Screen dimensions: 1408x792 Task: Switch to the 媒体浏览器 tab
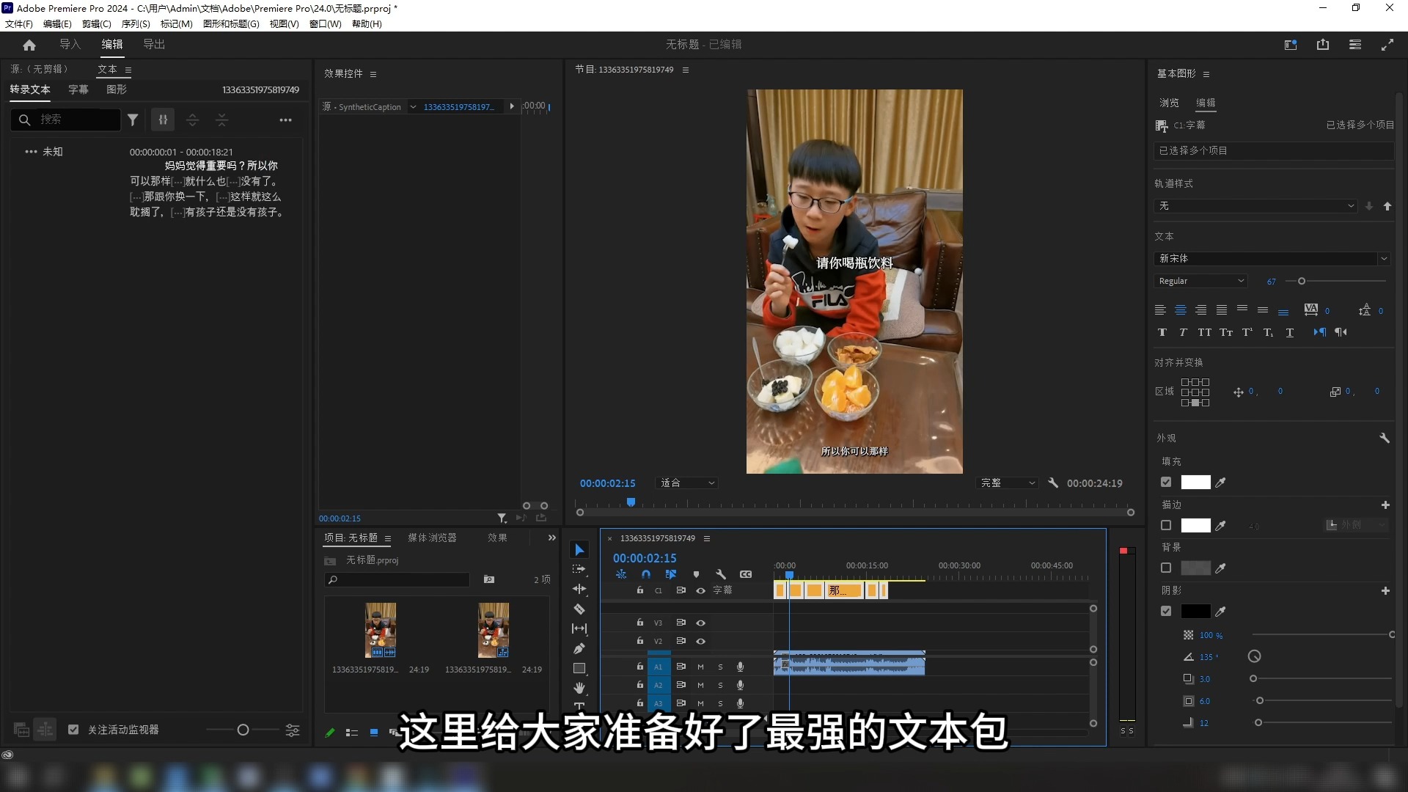[x=433, y=538]
